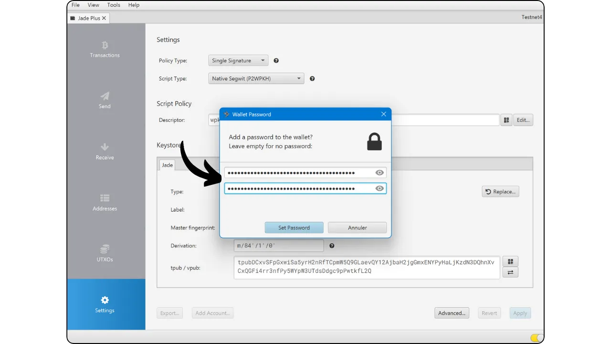Click the swap arrows icon beside the tpub field

(510, 272)
